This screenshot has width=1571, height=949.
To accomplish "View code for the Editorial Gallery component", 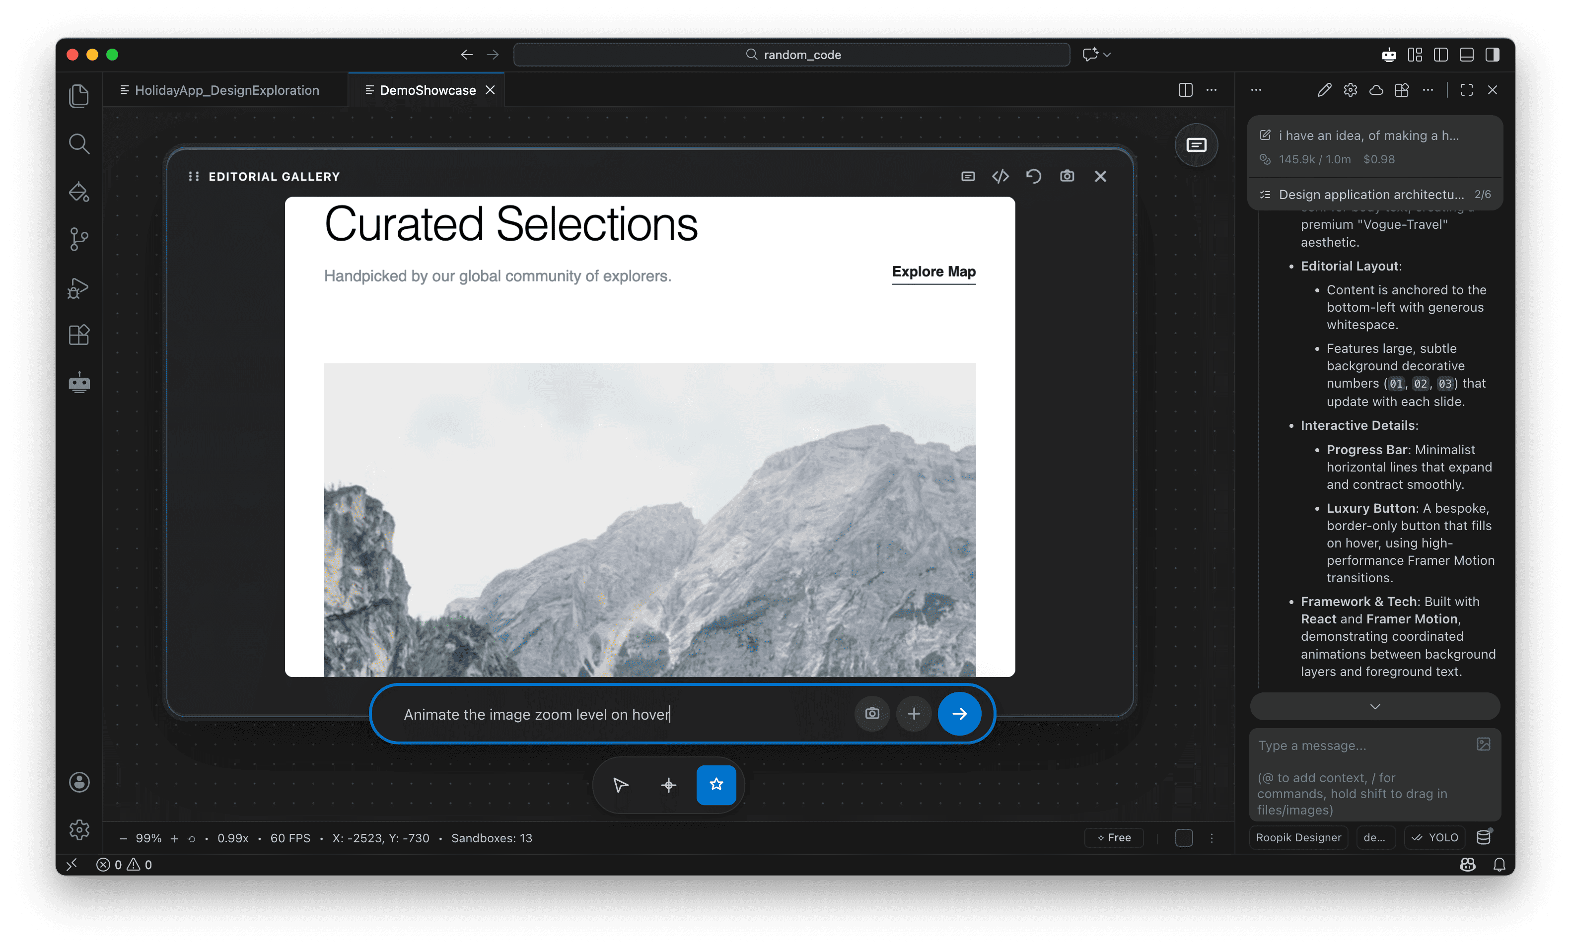I will point(1000,176).
